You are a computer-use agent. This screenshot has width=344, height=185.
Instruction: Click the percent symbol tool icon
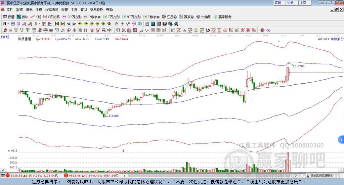tap(184, 31)
